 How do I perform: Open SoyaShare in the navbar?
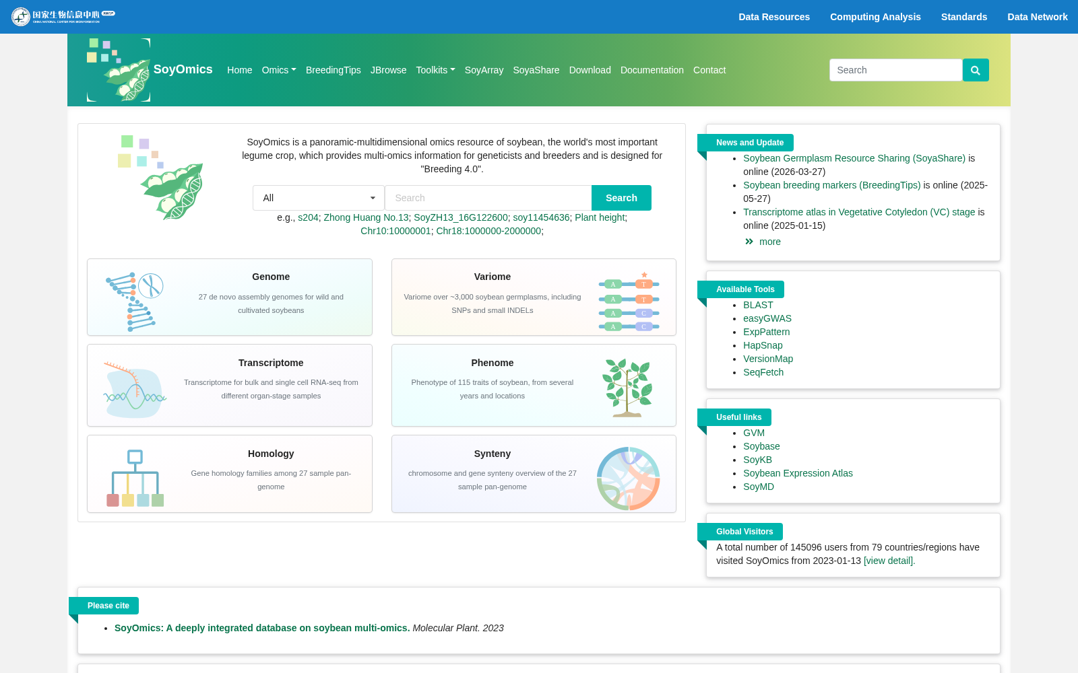click(x=536, y=70)
